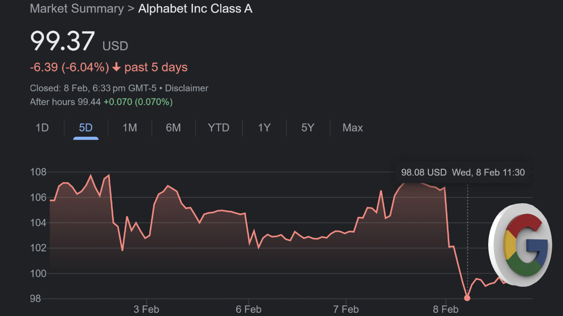563x316 pixels.
Task: Click the After hours price text
Action: tap(101, 102)
